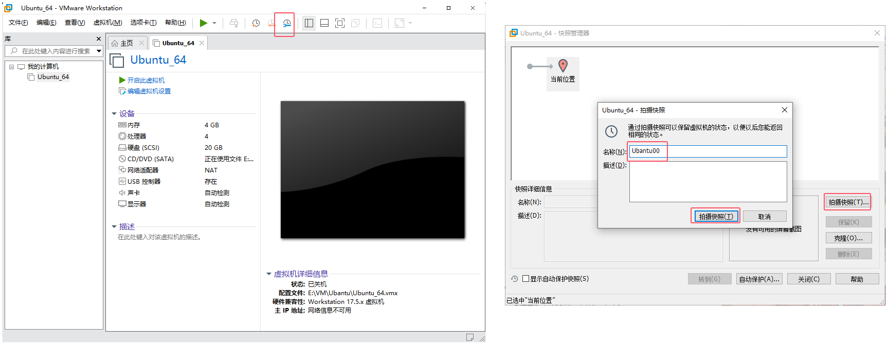This screenshot has width=888, height=346.
Task: Enable 显示自动保护快照 checkbox
Action: point(525,279)
